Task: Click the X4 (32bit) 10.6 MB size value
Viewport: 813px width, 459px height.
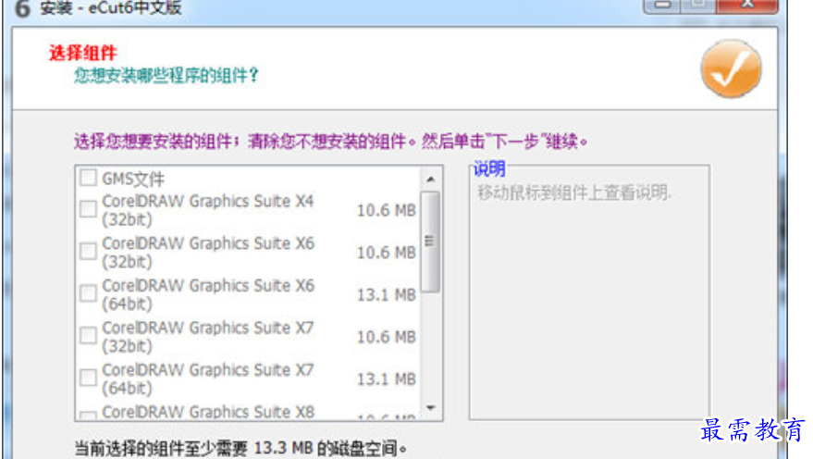Action: [387, 211]
